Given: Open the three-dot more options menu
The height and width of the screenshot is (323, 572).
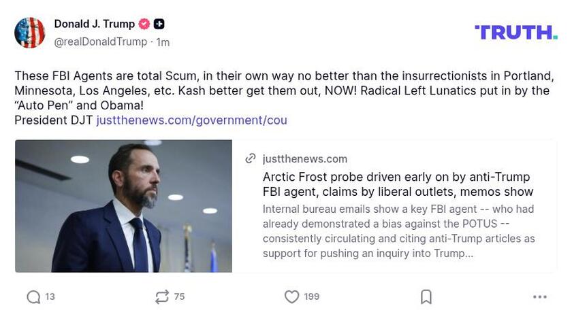Looking at the screenshot, I should [539, 296].
